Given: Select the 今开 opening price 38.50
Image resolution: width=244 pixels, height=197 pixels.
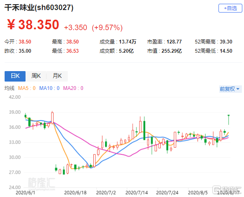Looking at the screenshot, I should [x=25, y=42].
